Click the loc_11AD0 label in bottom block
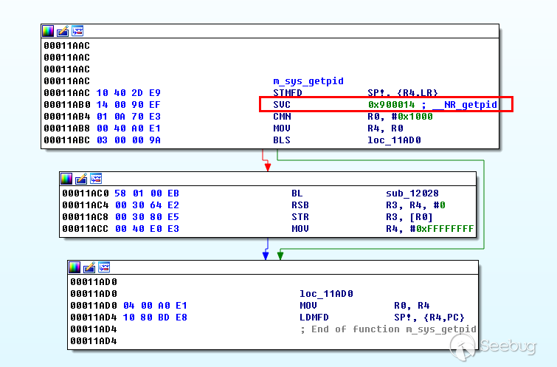557x367 pixels. point(327,293)
